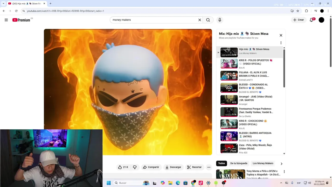Open TikTok app from taskbar
This screenshot has height=187, width=332.
[201, 183]
